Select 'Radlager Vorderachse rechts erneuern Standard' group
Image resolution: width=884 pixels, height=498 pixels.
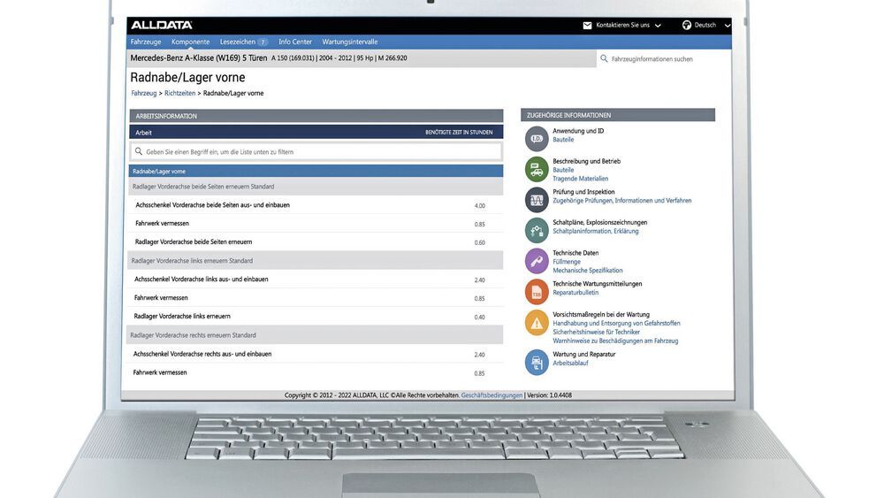pos(315,335)
